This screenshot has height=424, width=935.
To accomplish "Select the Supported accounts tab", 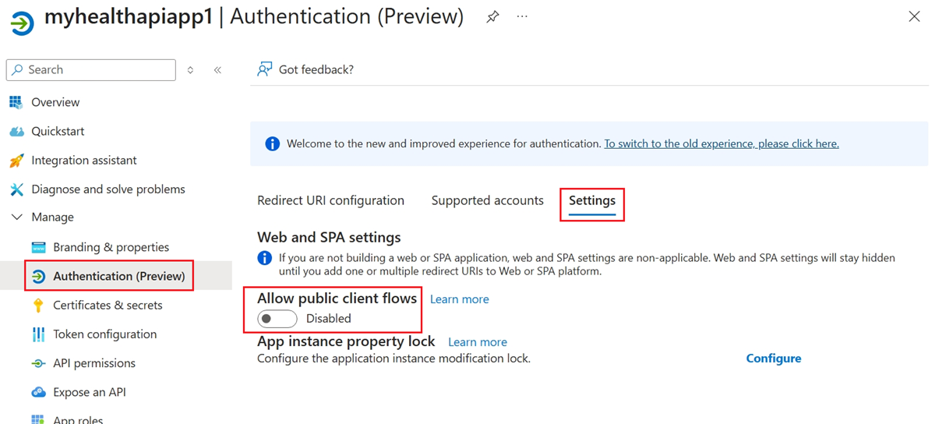I will click(487, 200).
